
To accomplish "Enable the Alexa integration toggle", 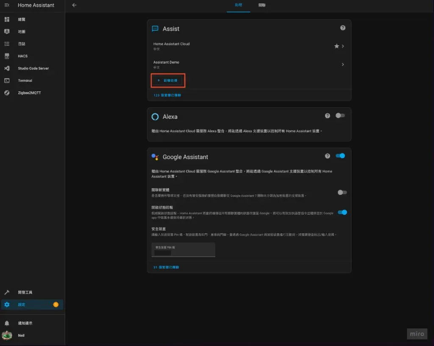I will point(340,116).
